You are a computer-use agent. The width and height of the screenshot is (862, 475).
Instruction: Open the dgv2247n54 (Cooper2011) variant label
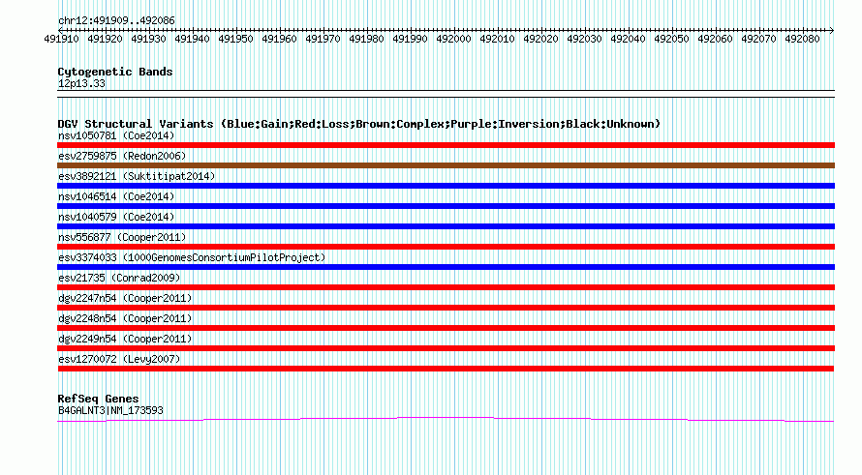[125, 298]
